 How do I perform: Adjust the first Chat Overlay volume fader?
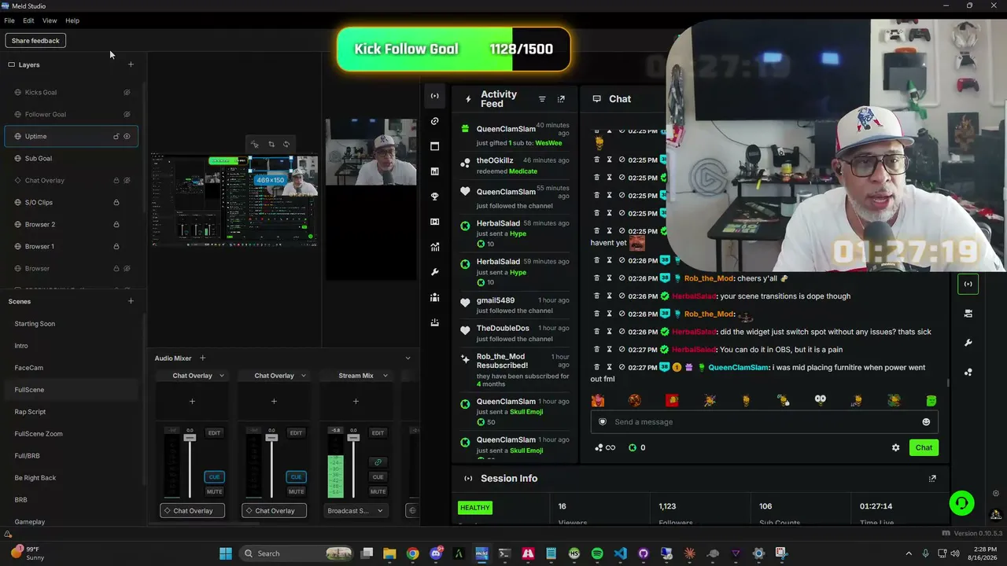[x=190, y=436]
